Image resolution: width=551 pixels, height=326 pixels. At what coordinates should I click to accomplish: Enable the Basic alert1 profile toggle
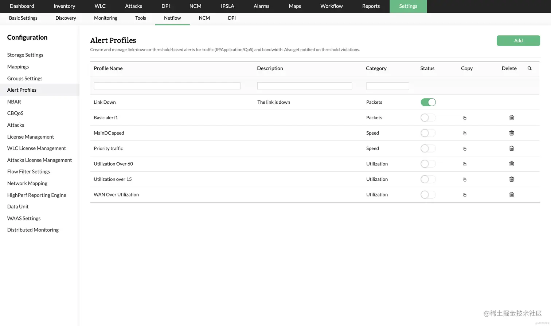428,118
